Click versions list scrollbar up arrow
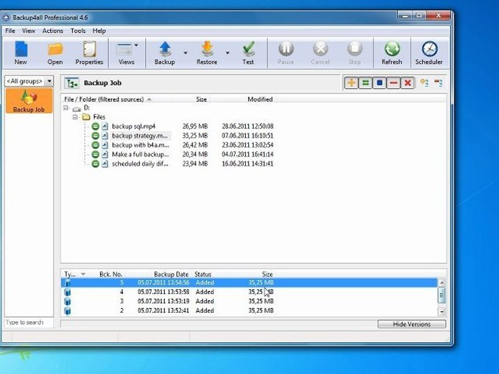The width and height of the screenshot is (499, 374). [x=442, y=283]
